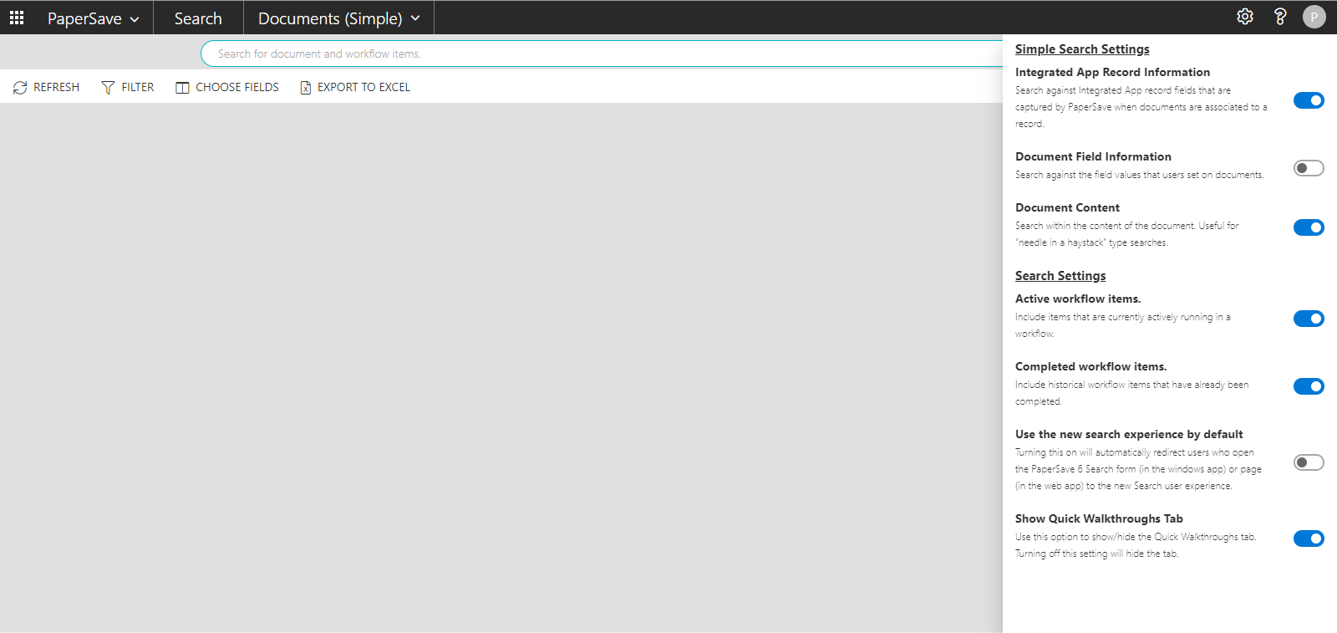Expand the PaperSave dropdown menu
1337x633 pixels.
(93, 18)
